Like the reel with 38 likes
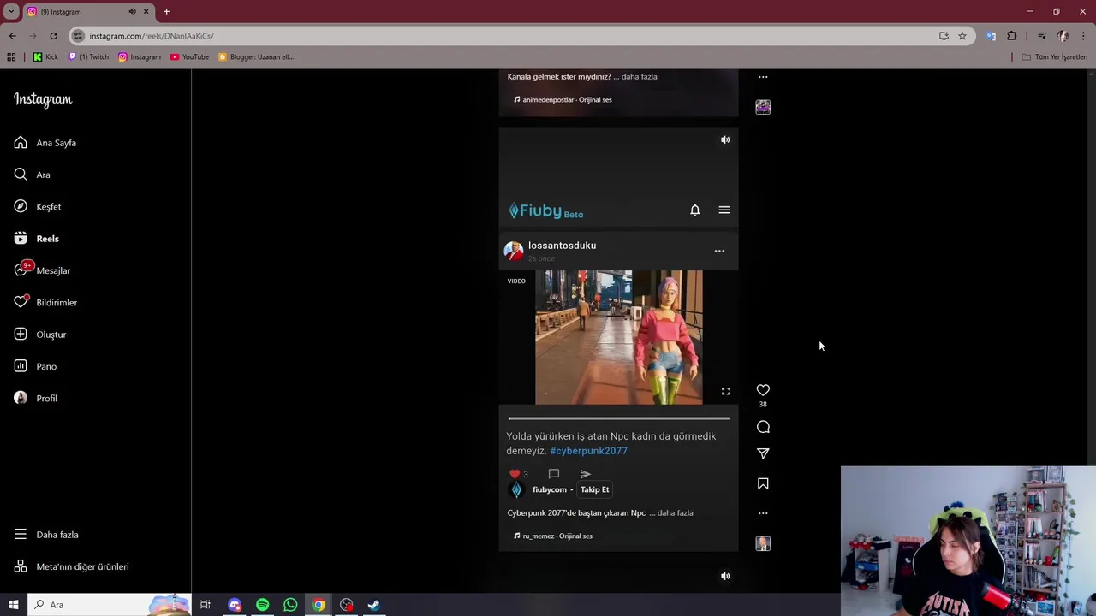 tap(763, 390)
